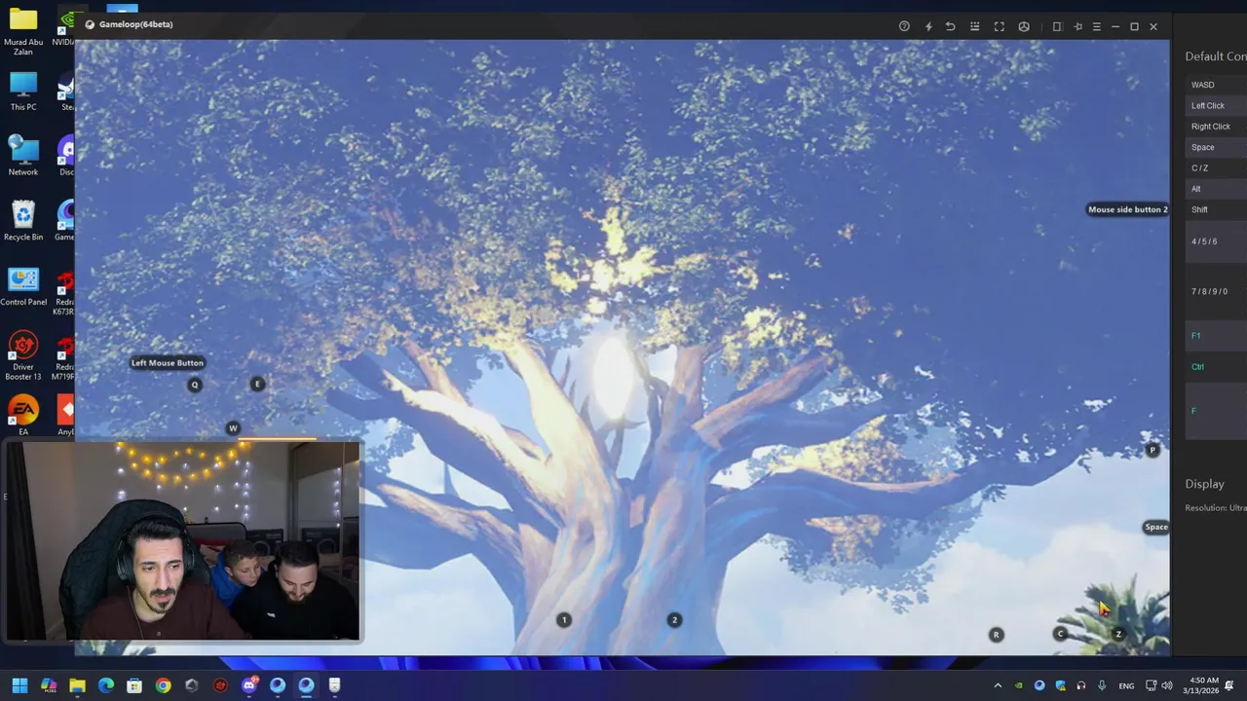Viewport: 1247px width, 701px height.
Task: Click the Space key mapping overlay
Action: coord(1156,527)
